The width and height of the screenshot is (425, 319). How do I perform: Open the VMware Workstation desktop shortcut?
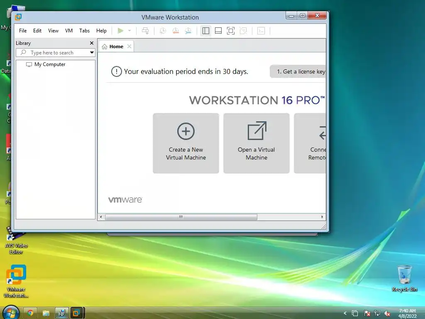point(16,281)
